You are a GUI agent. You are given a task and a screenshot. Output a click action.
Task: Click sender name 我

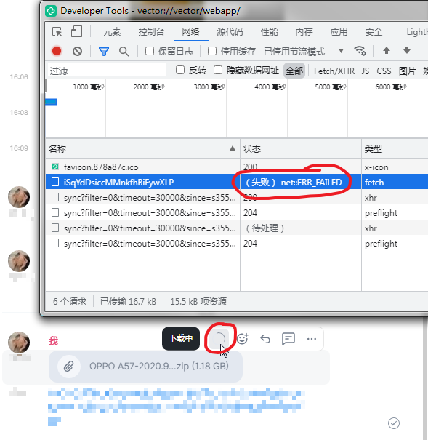[53, 340]
